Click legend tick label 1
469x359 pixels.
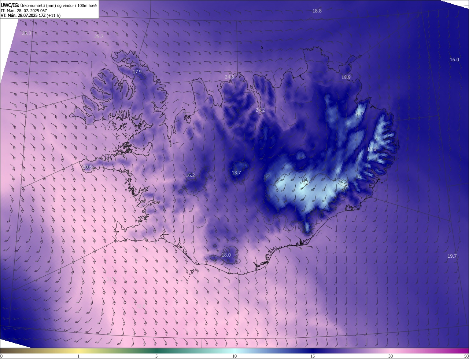[78, 356]
